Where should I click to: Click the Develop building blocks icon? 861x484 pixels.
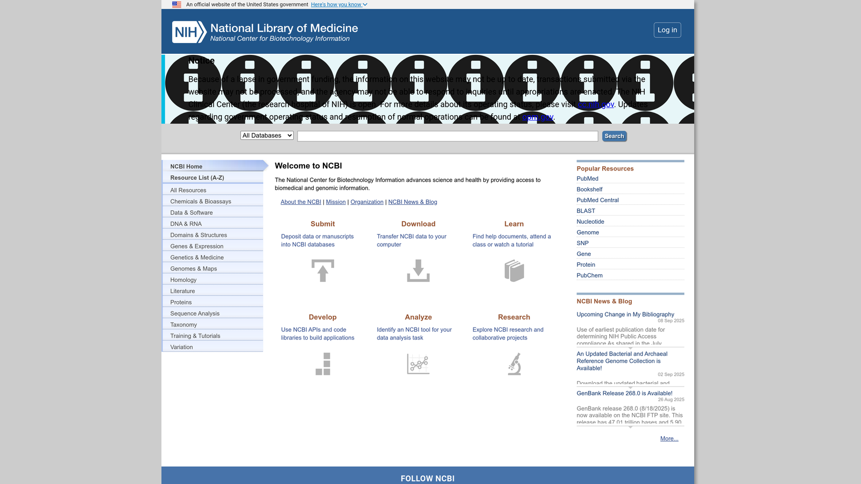(322, 364)
